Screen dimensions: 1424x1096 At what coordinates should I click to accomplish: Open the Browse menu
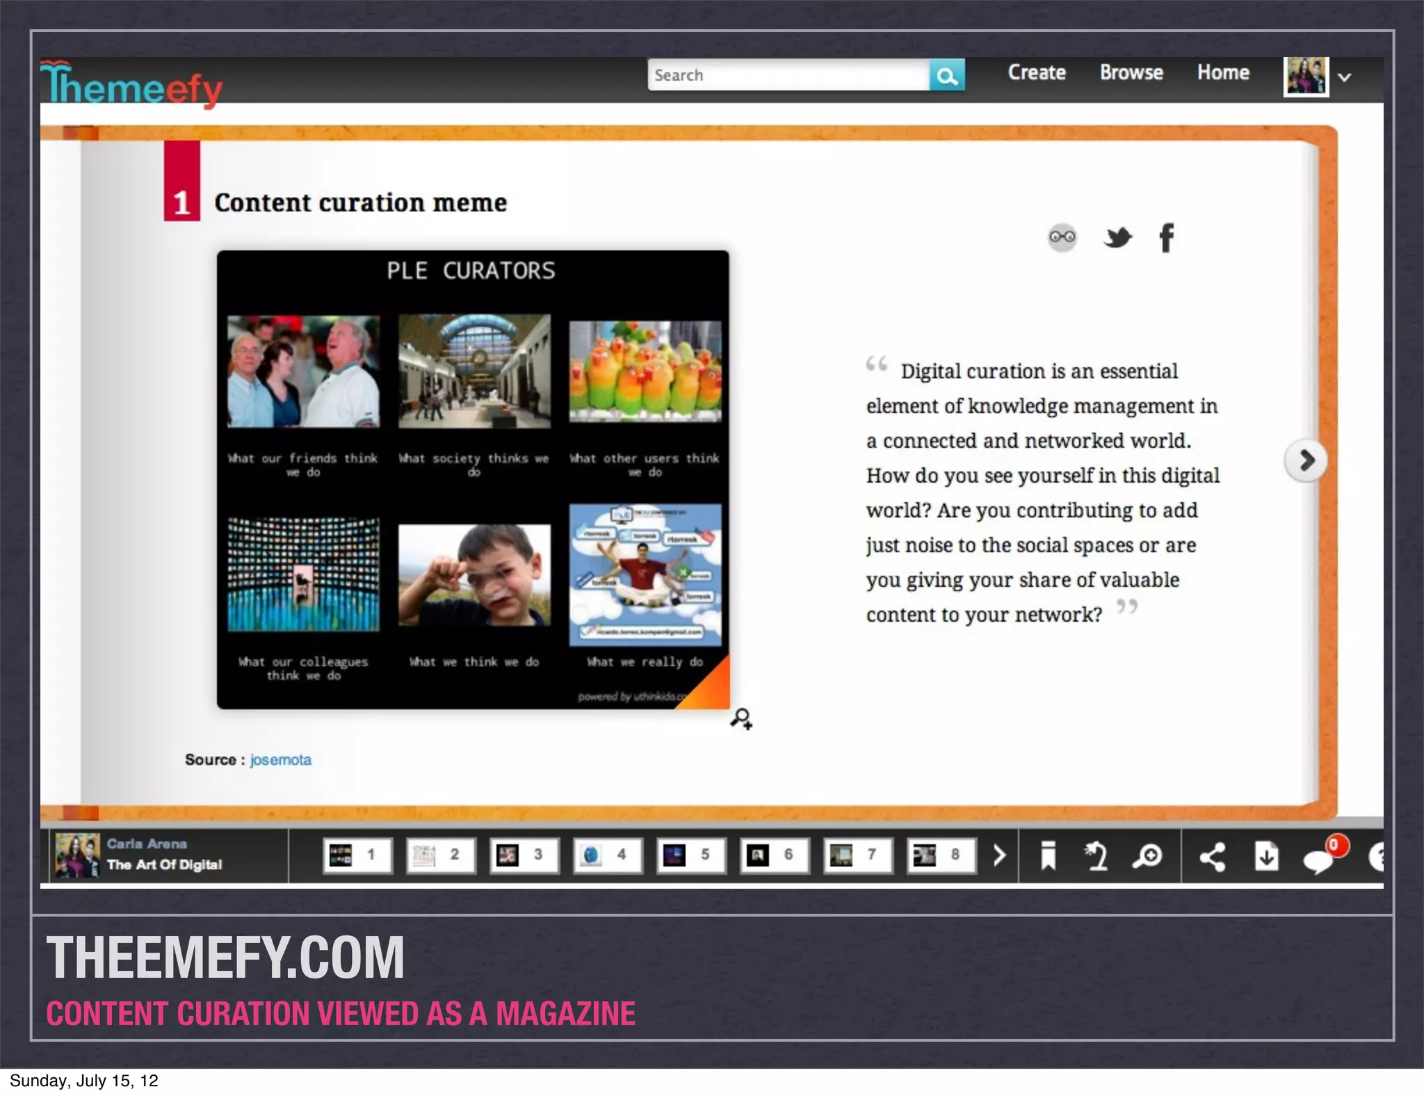click(x=1131, y=72)
